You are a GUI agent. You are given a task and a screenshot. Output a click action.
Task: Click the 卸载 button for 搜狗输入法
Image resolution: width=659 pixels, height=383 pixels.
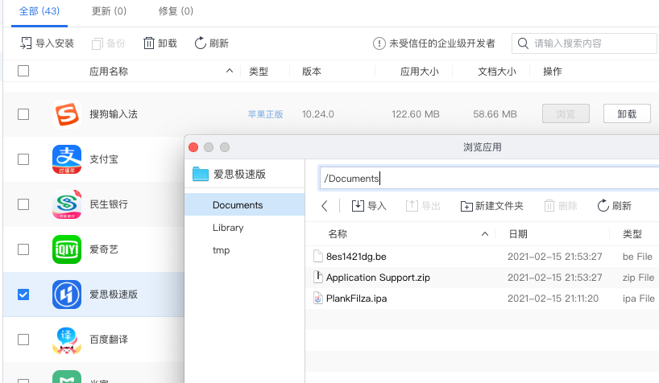coord(627,113)
